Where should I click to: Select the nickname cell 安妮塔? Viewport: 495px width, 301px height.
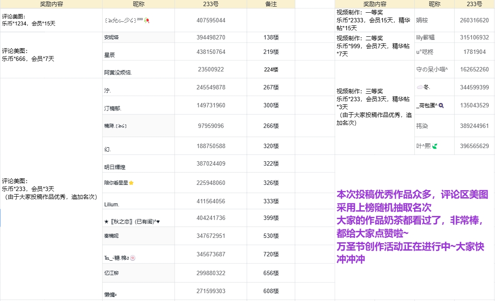[139, 37]
